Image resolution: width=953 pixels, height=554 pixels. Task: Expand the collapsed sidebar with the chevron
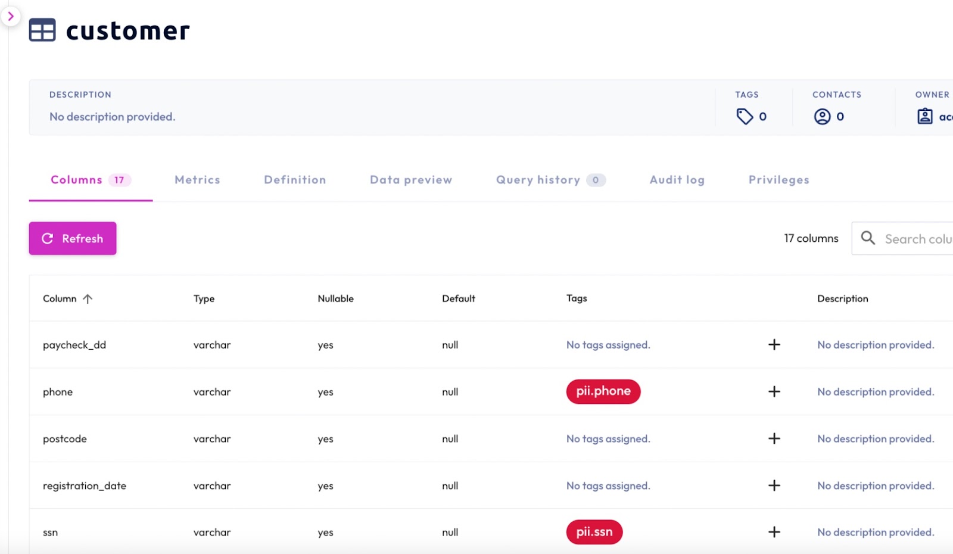tap(12, 16)
